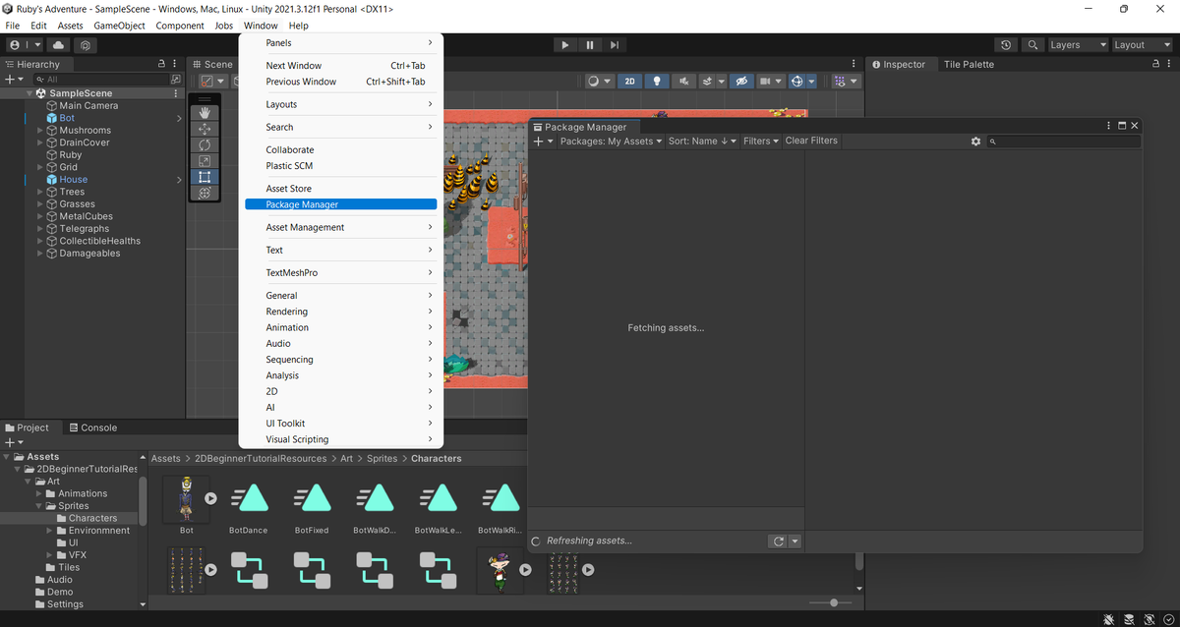
Task: Adjust the Project icon size slider
Action: tap(834, 602)
